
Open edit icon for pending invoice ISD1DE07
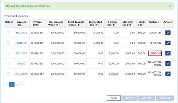[x=168, y=53]
